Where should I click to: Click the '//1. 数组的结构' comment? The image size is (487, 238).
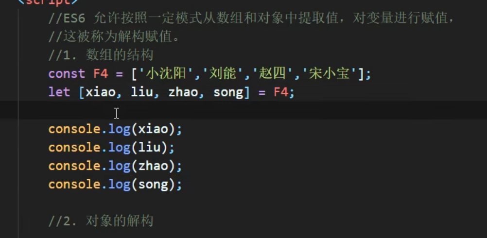point(101,55)
